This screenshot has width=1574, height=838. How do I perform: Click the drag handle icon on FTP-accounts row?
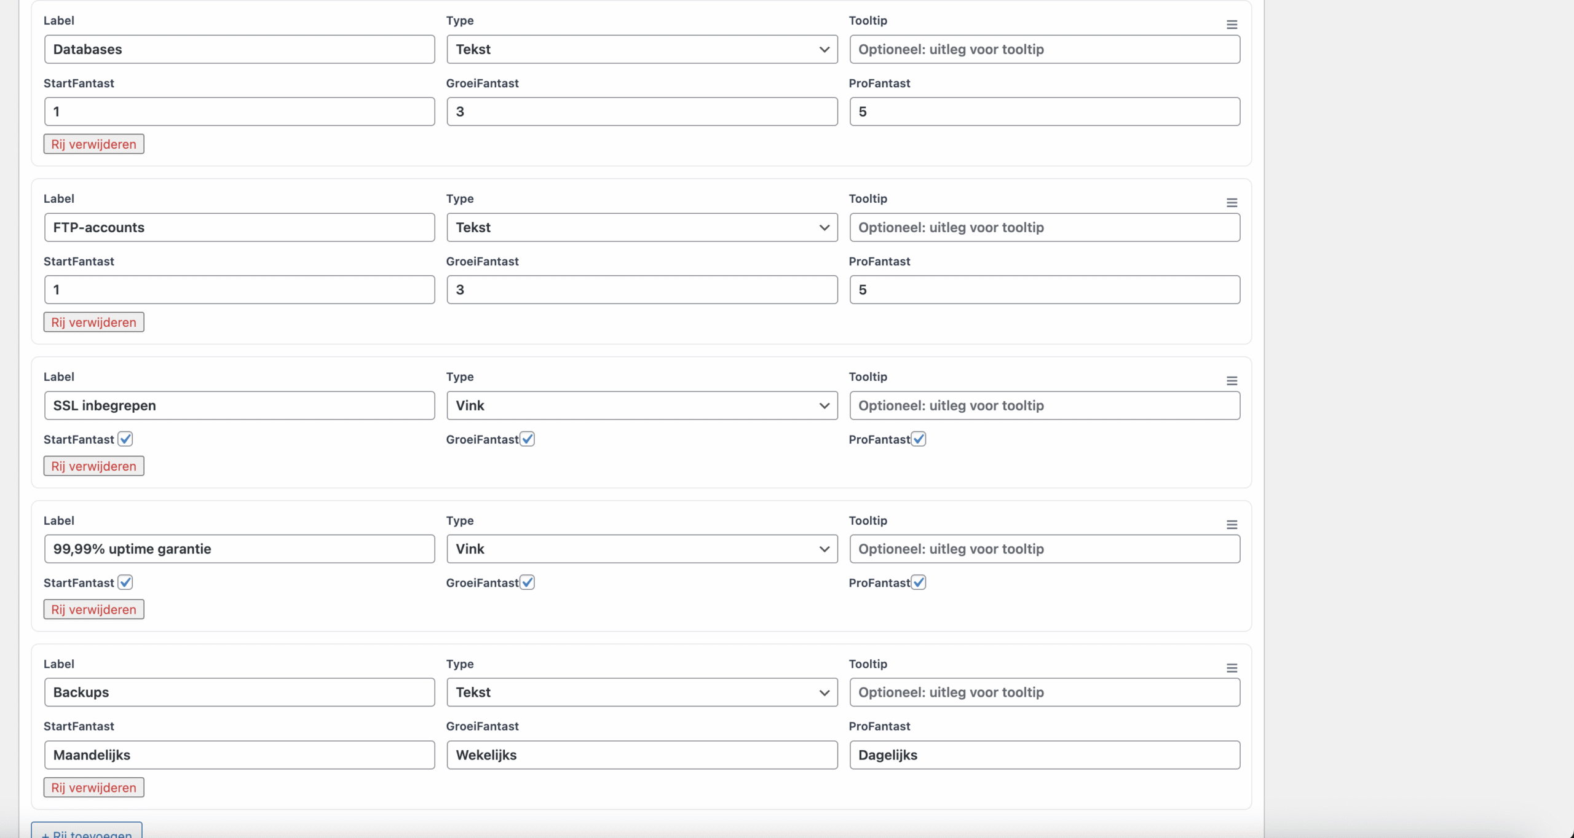[x=1232, y=203]
